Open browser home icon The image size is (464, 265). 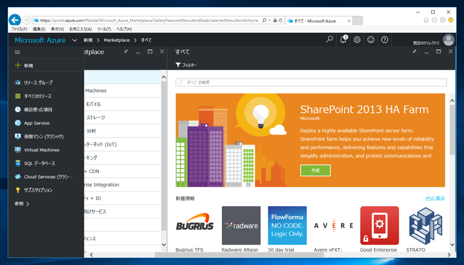click(426, 20)
